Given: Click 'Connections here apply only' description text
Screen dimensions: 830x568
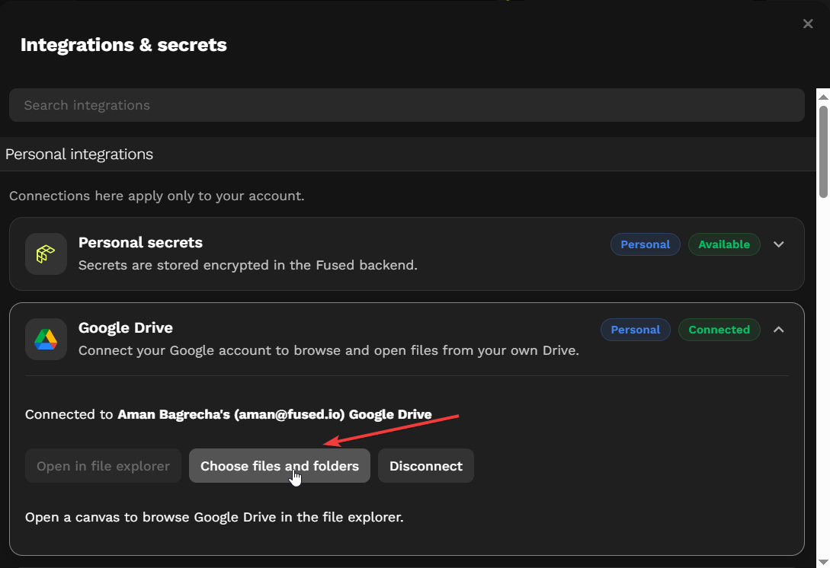Looking at the screenshot, I should [157, 196].
